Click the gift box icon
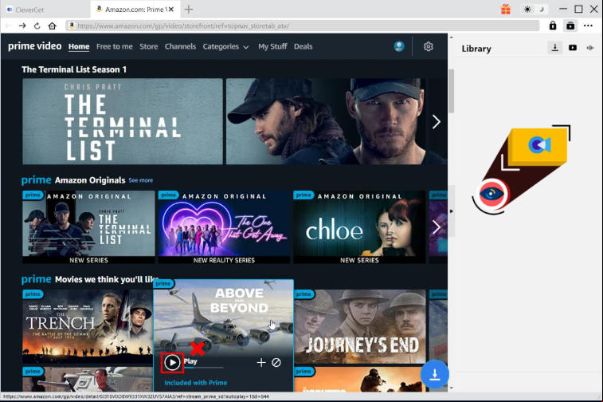The image size is (603, 402). [x=506, y=10]
